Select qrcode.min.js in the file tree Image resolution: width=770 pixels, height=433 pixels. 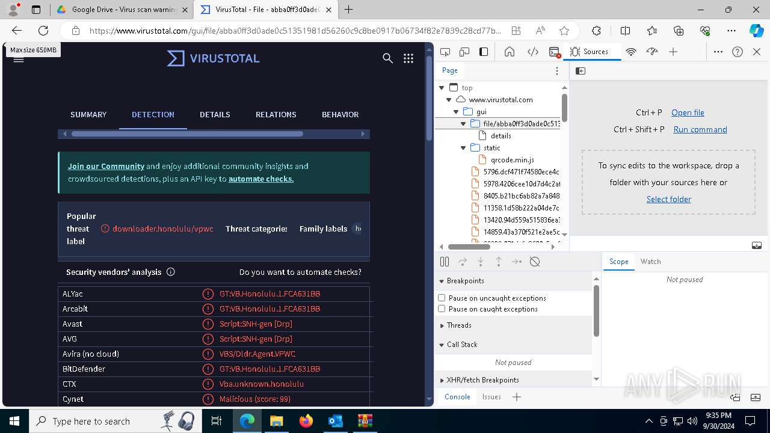click(x=512, y=160)
